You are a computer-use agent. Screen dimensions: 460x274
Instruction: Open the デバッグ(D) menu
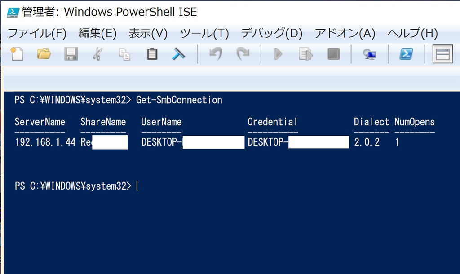pyautogui.click(x=271, y=33)
